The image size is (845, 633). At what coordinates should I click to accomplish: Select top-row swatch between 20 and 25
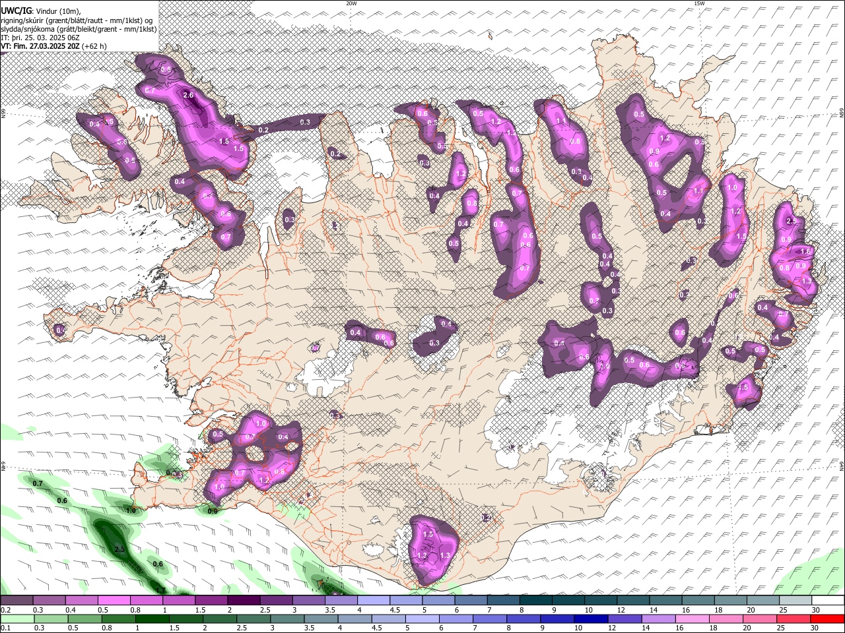click(x=763, y=601)
